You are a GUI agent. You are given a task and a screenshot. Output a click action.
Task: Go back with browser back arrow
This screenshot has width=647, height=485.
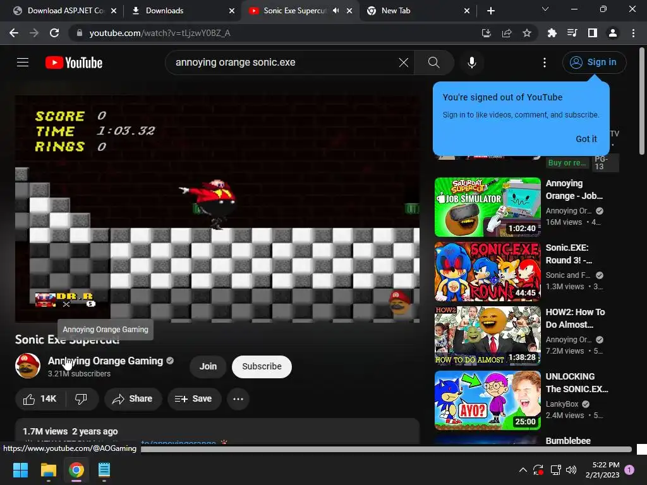pyautogui.click(x=14, y=33)
